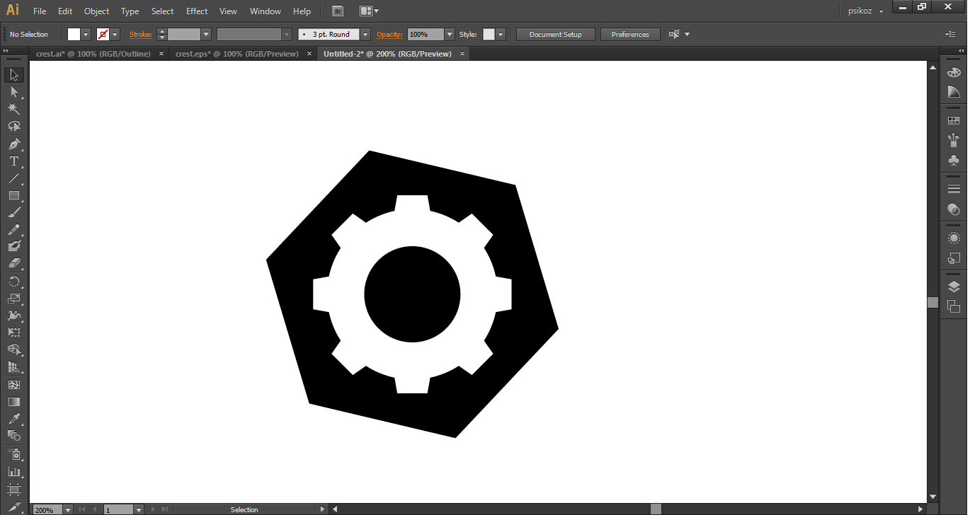Show the Stroke panel
Image resolution: width=970 pixels, height=515 pixels.
tap(954, 189)
